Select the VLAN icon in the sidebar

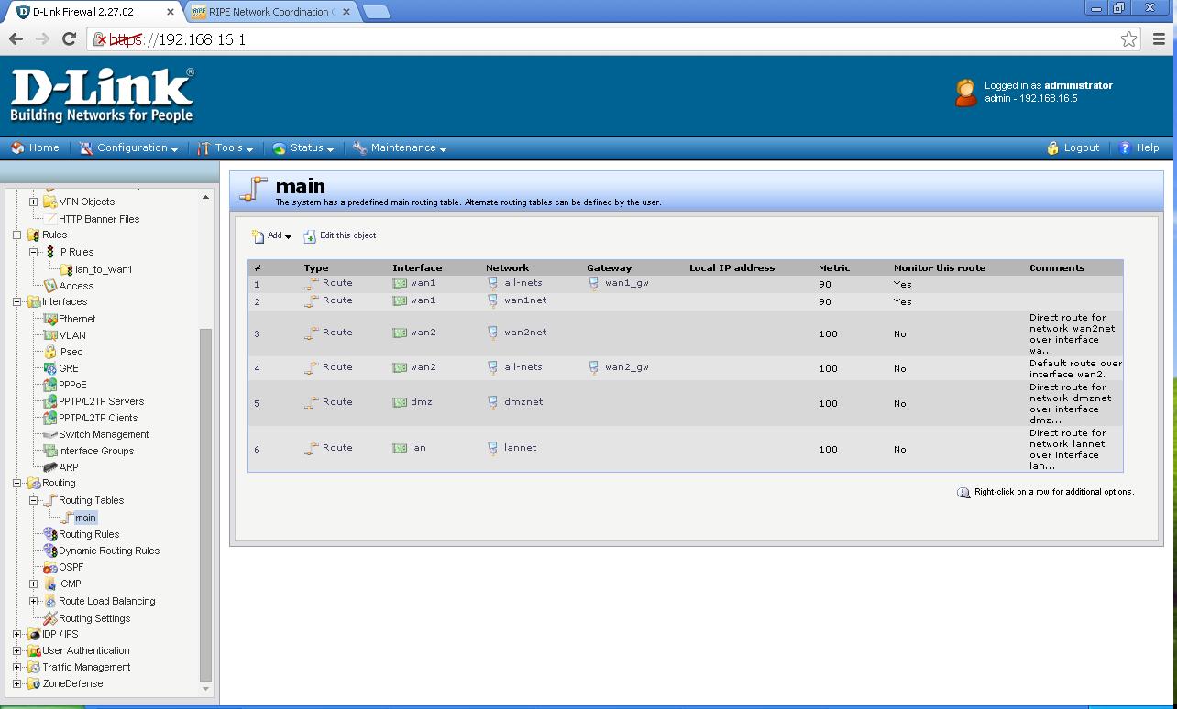point(50,335)
